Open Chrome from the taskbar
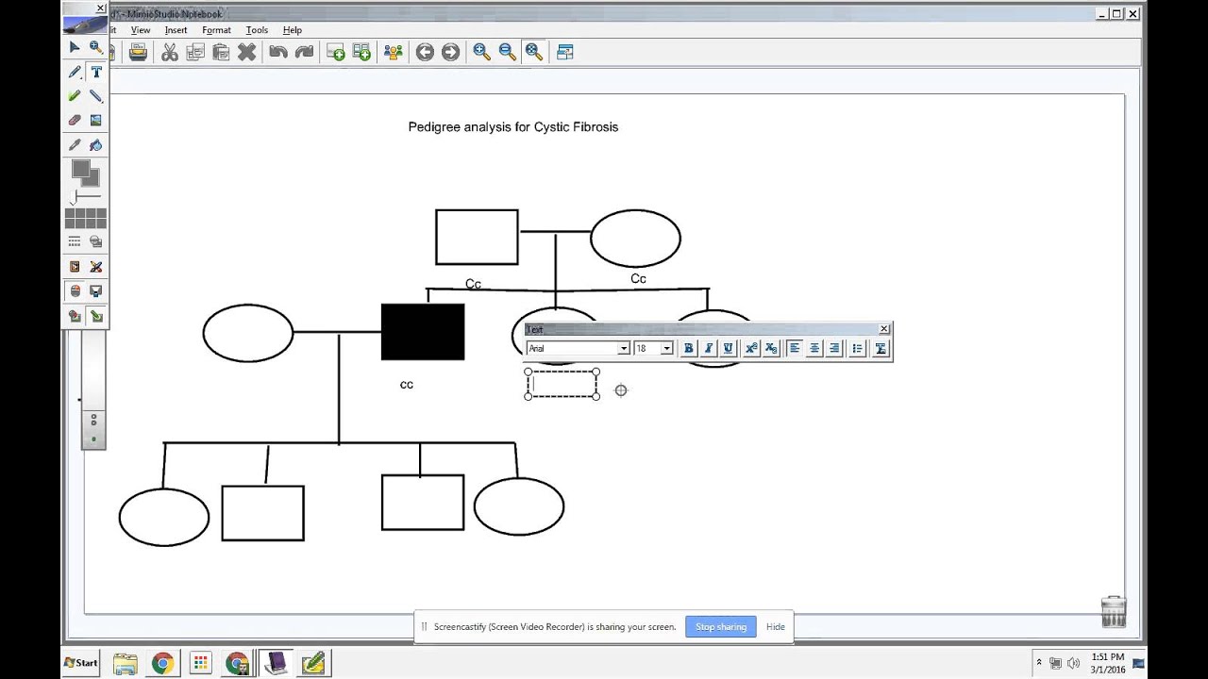This screenshot has width=1208, height=679. [162, 663]
